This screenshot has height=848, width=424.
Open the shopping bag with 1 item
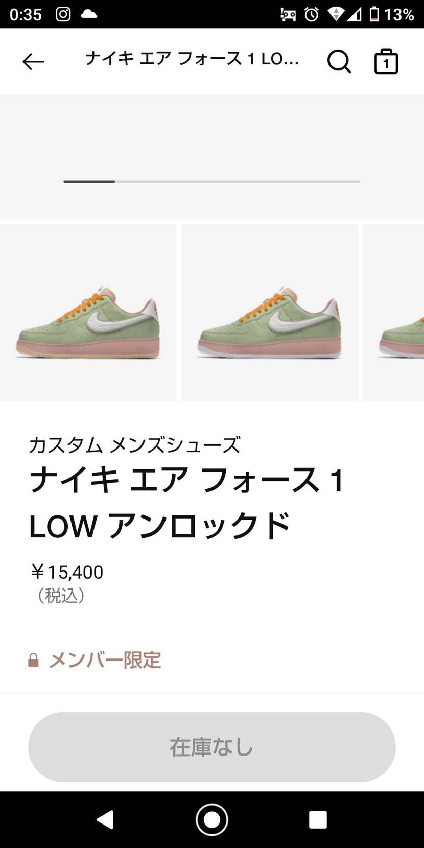coord(386,62)
